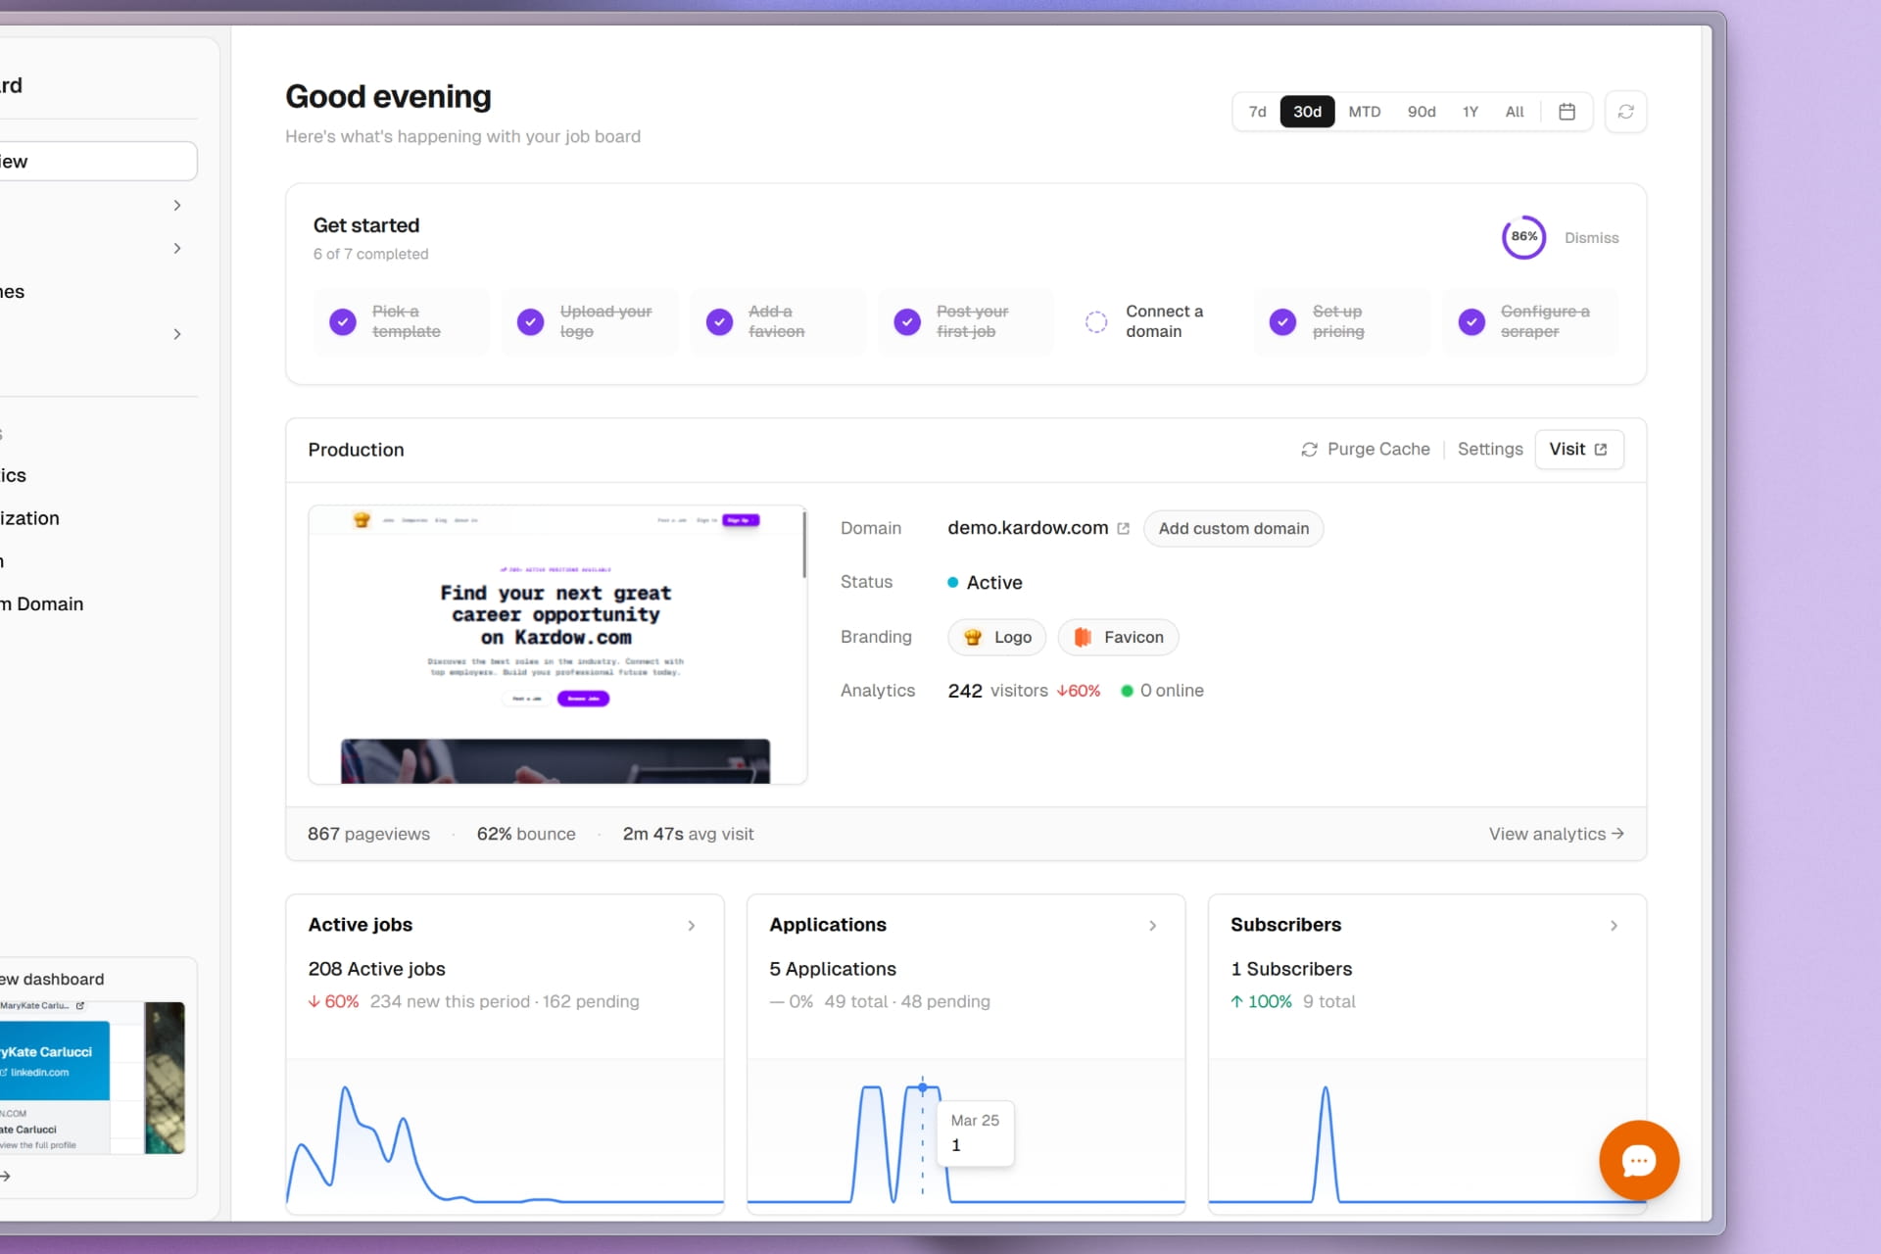1881x1254 pixels.
Task: Toggle the Set up pricing checkmark
Action: 1283,321
